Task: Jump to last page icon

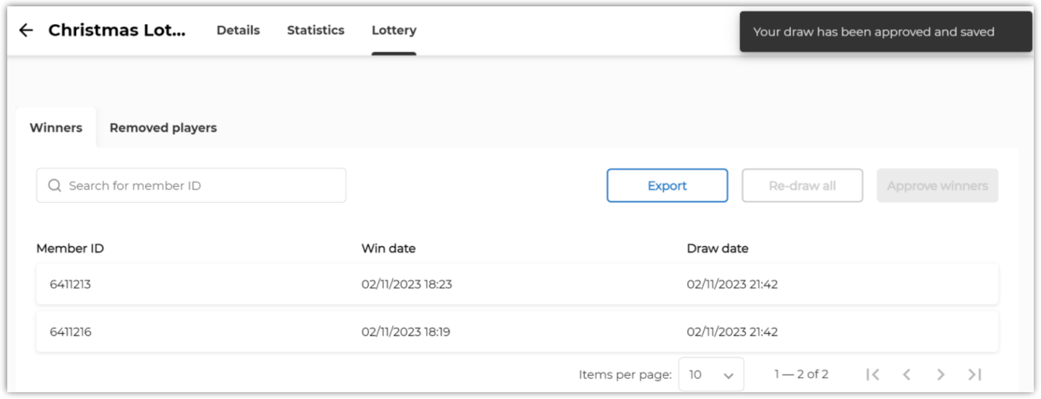Action: coord(975,374)
